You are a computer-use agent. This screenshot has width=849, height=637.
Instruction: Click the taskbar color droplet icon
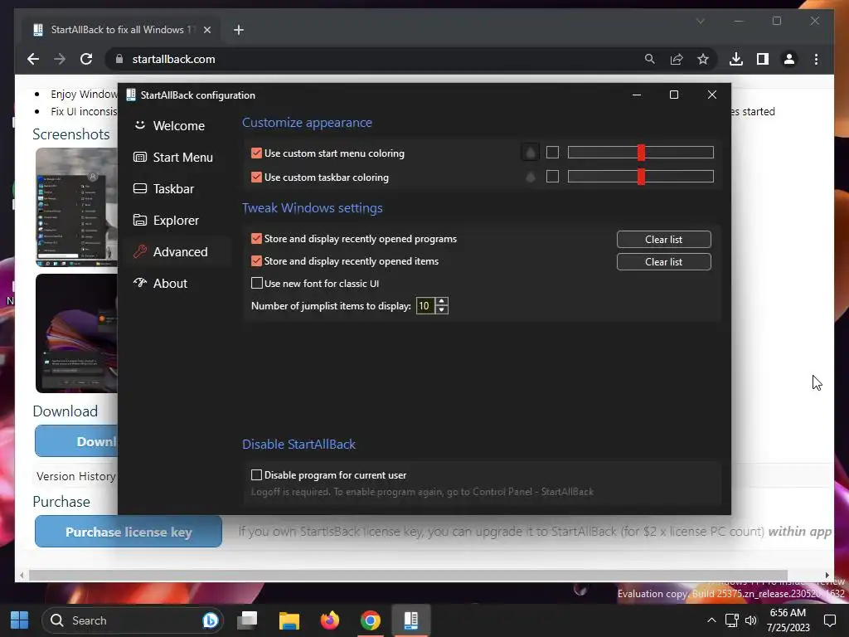pyautogui.click(x=530, y=177)
